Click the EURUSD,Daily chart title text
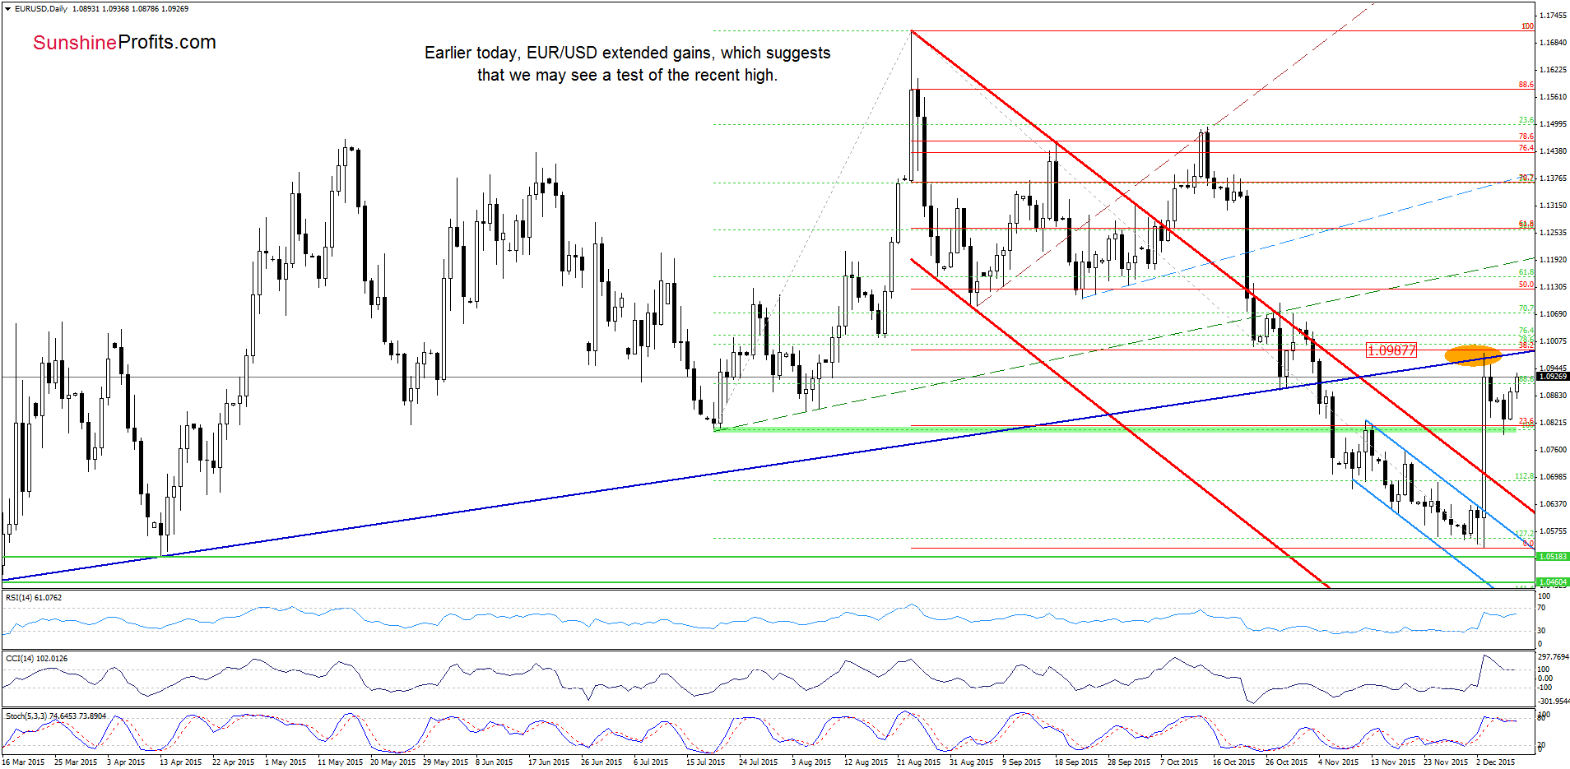This screenshot has width=1570, height=769. click(41, 8)
